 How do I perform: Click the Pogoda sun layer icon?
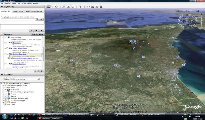[9, 94]
